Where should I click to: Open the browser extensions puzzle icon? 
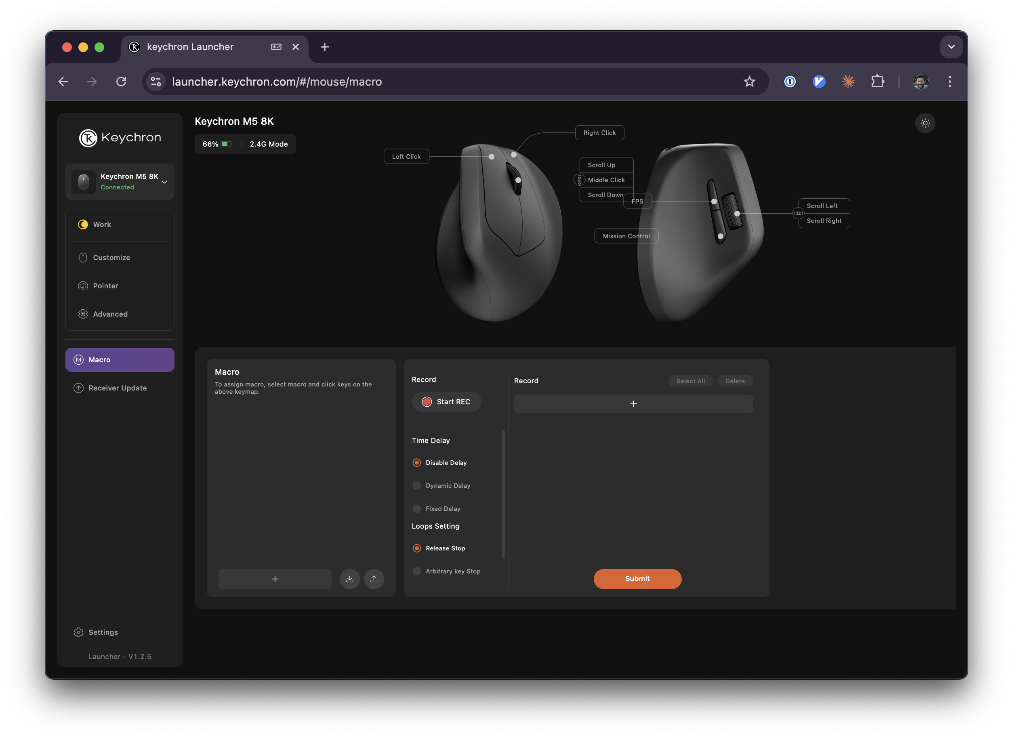pos(877,82)
